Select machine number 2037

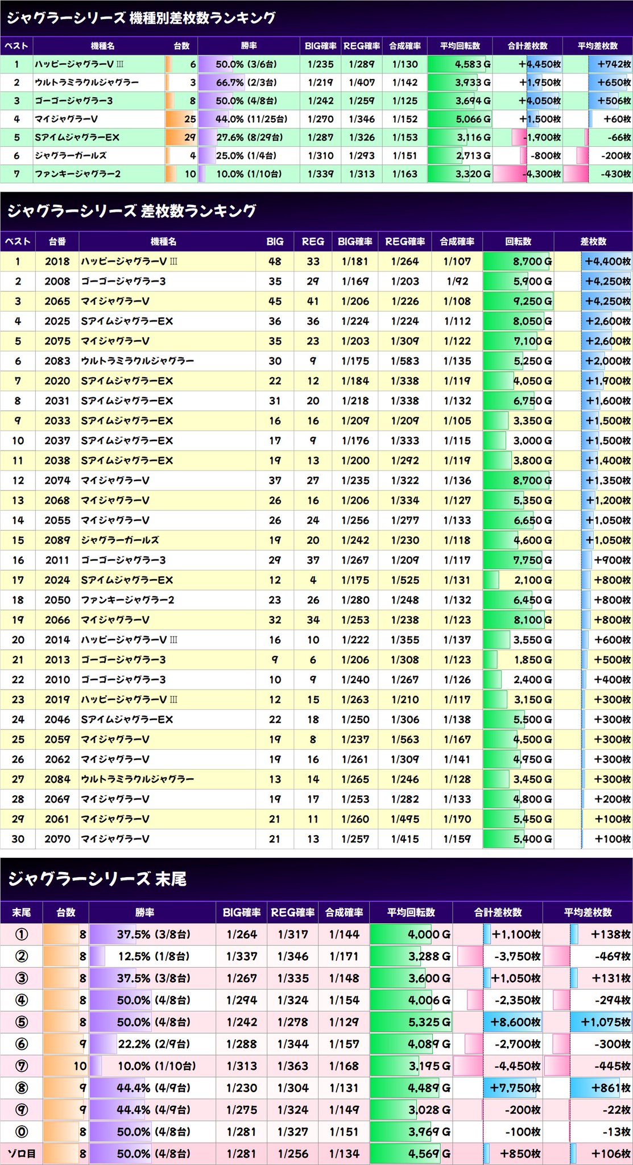coord(57,441)
